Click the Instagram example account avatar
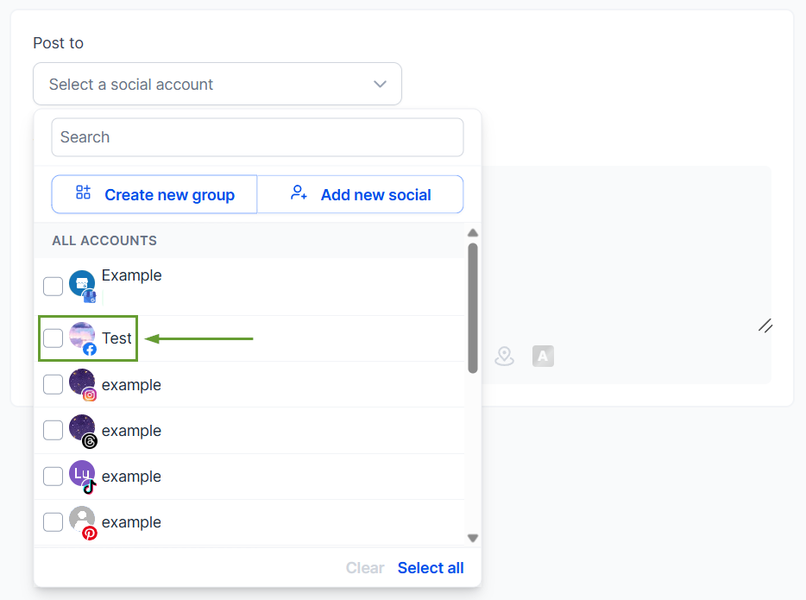Screen dimensions: 806x600 coord(82,384)
